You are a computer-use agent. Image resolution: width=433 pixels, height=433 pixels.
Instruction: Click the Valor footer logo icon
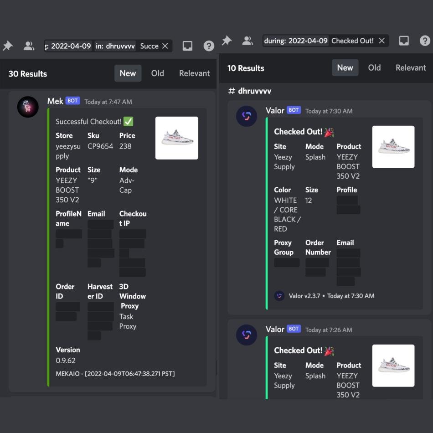[x=279, y=296]
